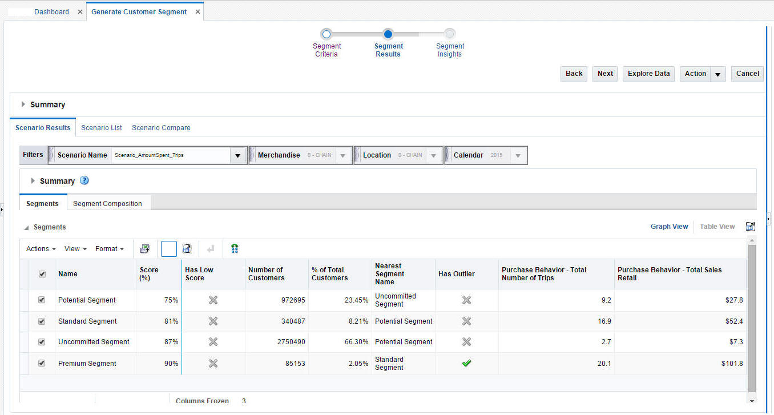The width and height of the screenshot is (774, 415).
Task: Click the green refresh icon in toolbar
Action: pos(235,249)
